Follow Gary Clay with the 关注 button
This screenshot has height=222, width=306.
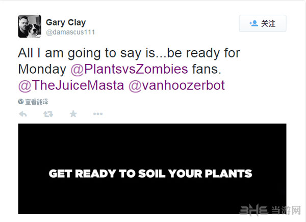coord(263,23)
